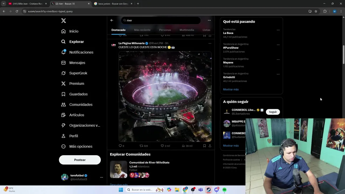Switch to Personas tab
This screenshot has height=194, width=345.
(165, 30)
